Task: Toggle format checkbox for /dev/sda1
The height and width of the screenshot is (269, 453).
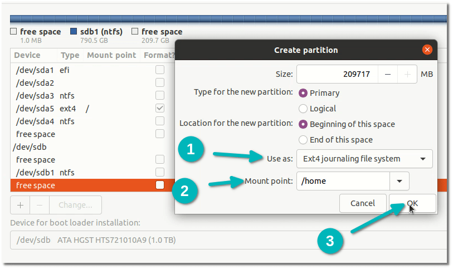Action: [x=160, y=70]
